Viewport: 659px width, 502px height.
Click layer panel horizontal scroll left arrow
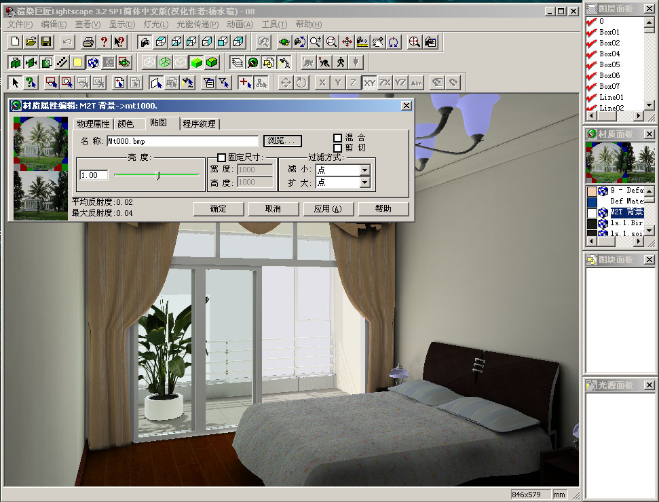point(592,115)
